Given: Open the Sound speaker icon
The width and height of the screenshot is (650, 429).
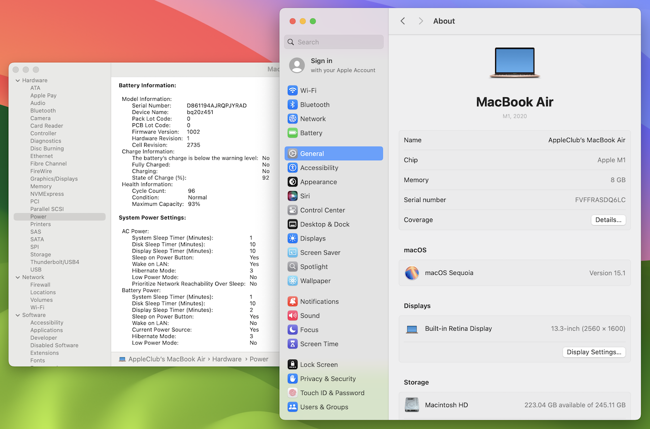Looking at the screenshot, I should [x=292, y=315].
